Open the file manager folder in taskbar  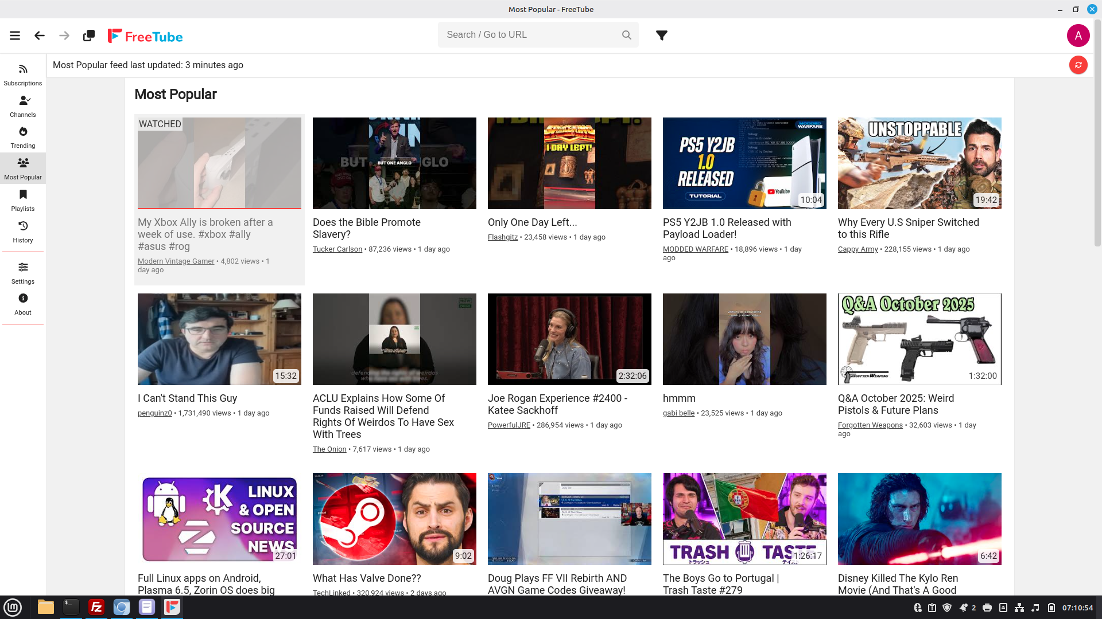(46, 607)
